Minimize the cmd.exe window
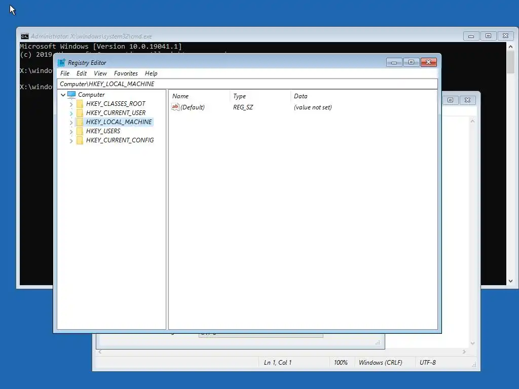 coord(471,36)
